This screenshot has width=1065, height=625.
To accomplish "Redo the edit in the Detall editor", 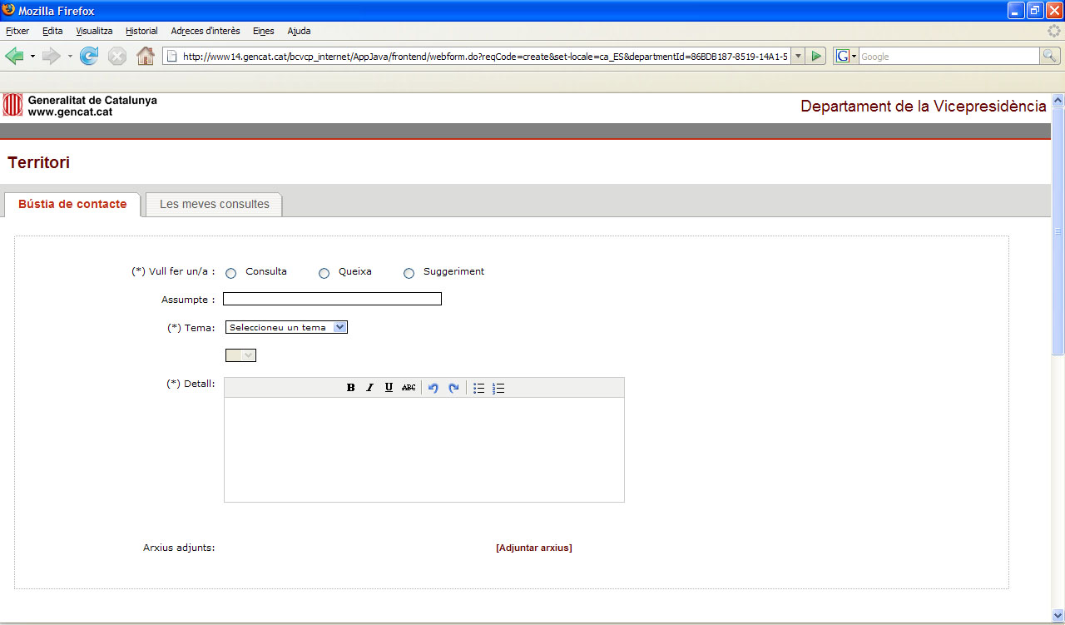I will pos(453,388).
